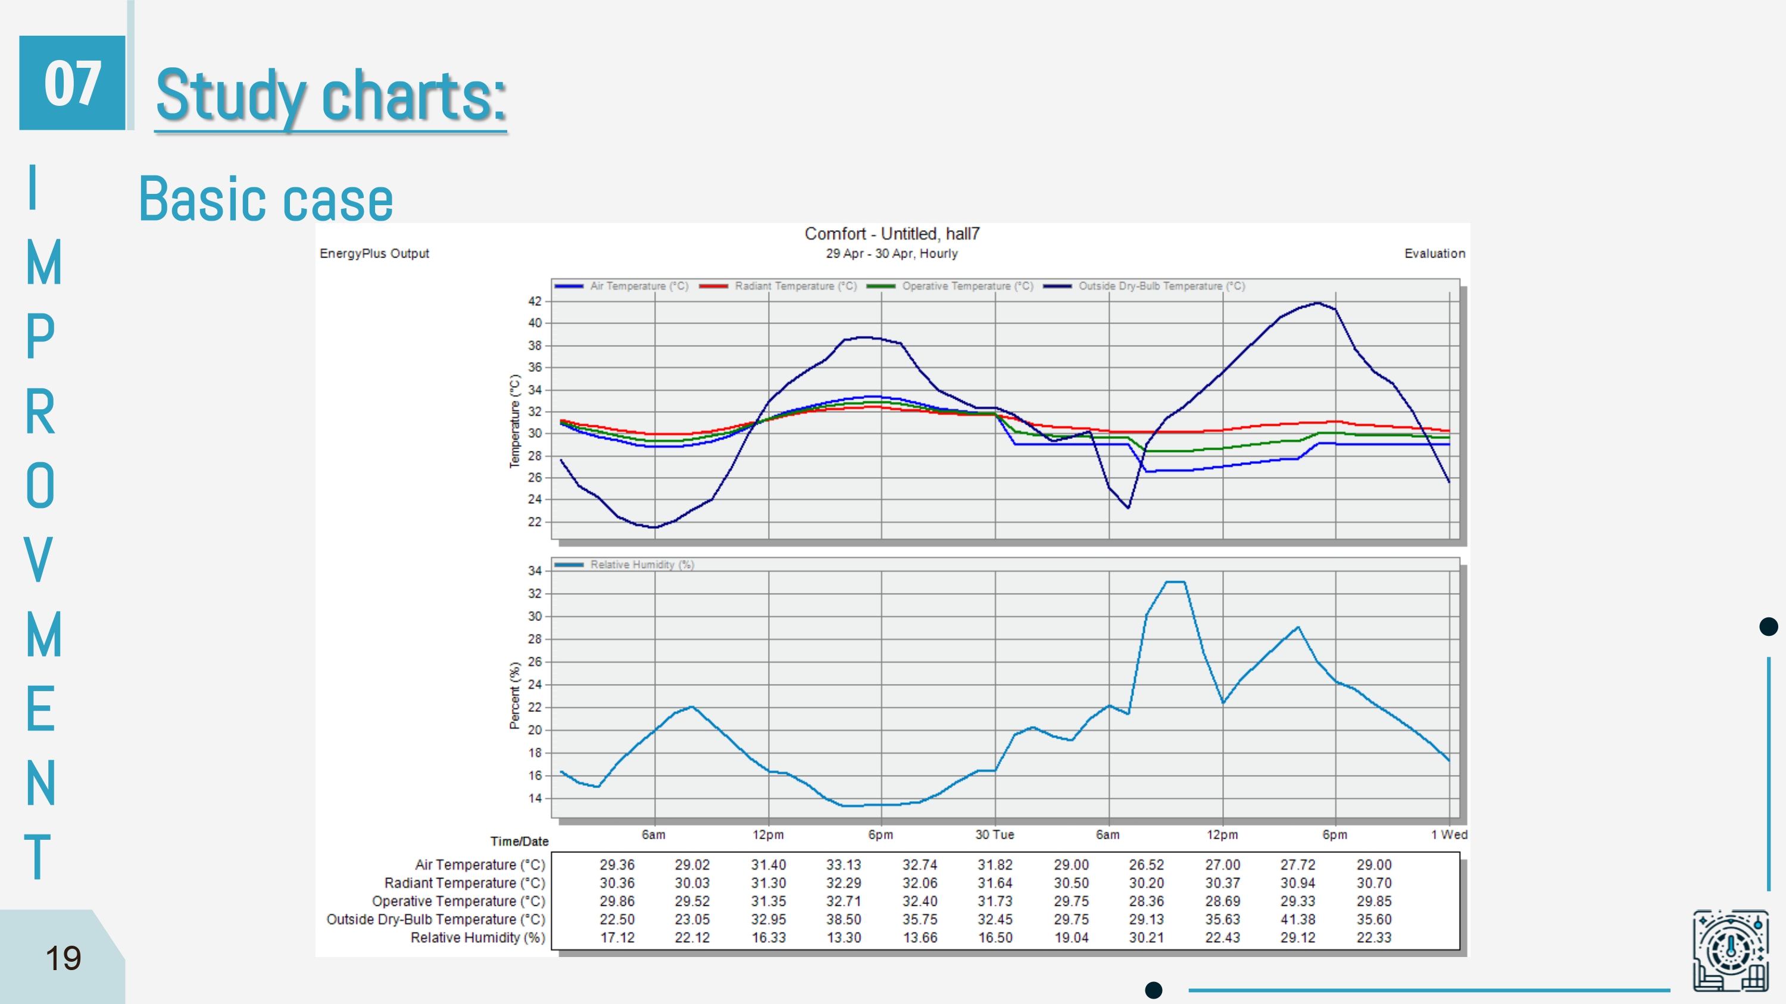
Task: Click the Time/Date table header
Action: (519, 841)
